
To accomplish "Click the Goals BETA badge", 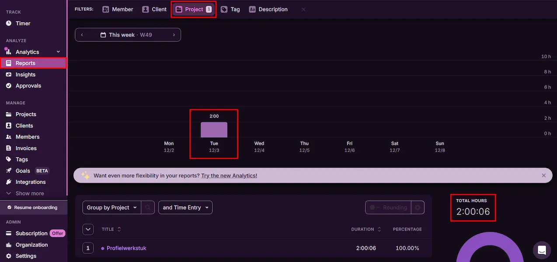I will pos(42,171).
